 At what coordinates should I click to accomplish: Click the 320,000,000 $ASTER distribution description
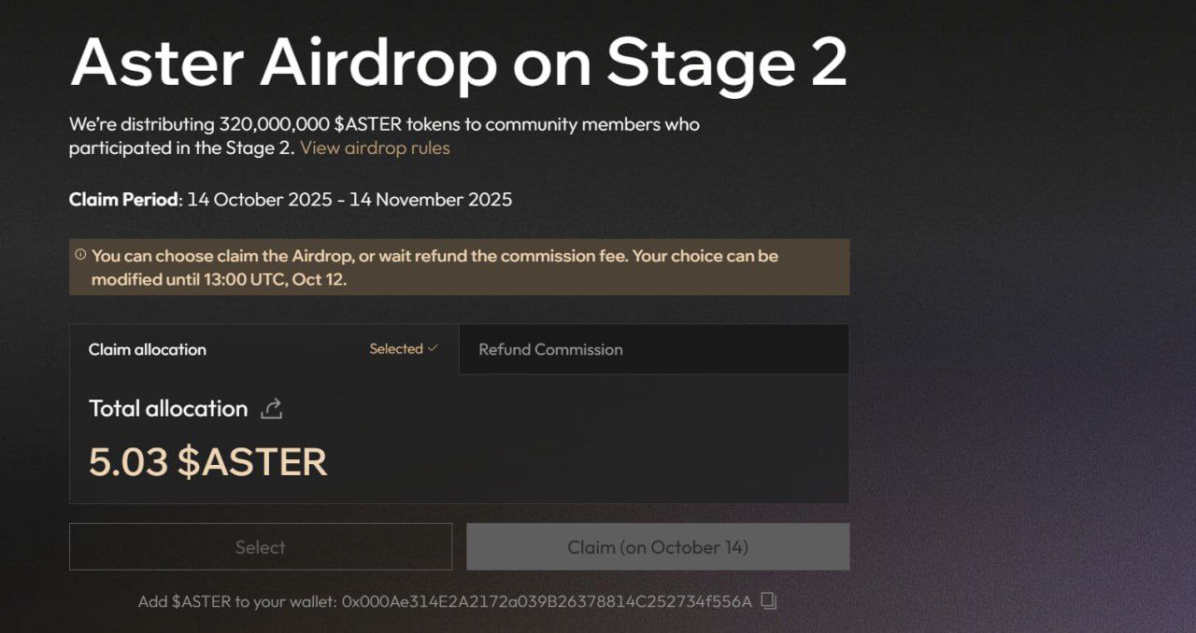pos(383,124)
